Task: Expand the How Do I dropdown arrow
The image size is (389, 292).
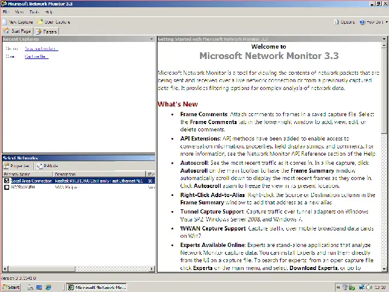Action: [387, 22]
